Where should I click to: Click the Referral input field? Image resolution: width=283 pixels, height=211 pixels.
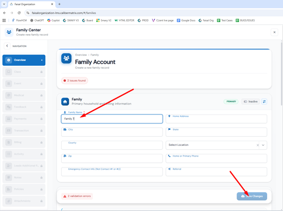point(216,172)
